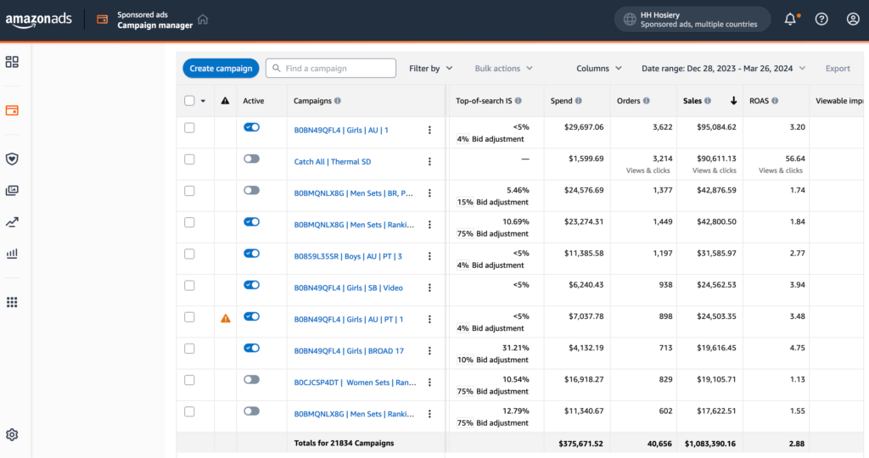The image size is (869, 458).
Task: Click the help question mark icon
Action: tap(821, 20)
